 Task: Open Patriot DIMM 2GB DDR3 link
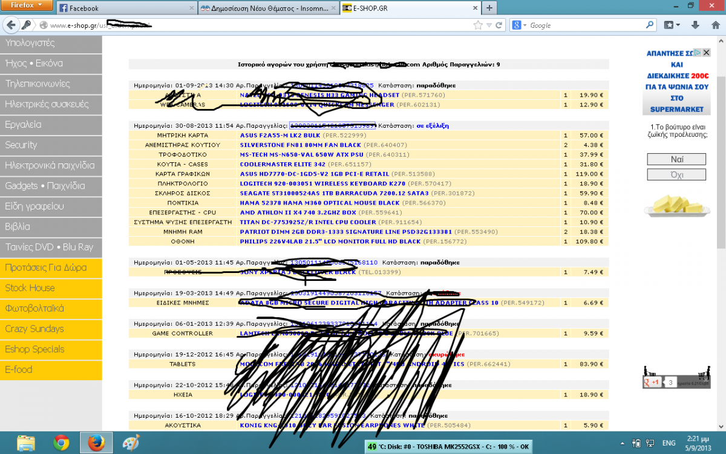pyautogui.click(x=345, y=232)
